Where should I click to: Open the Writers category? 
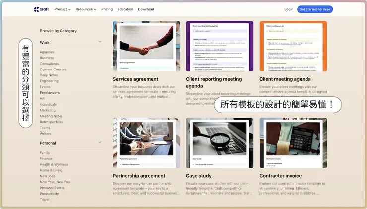[x=45, y=134]
